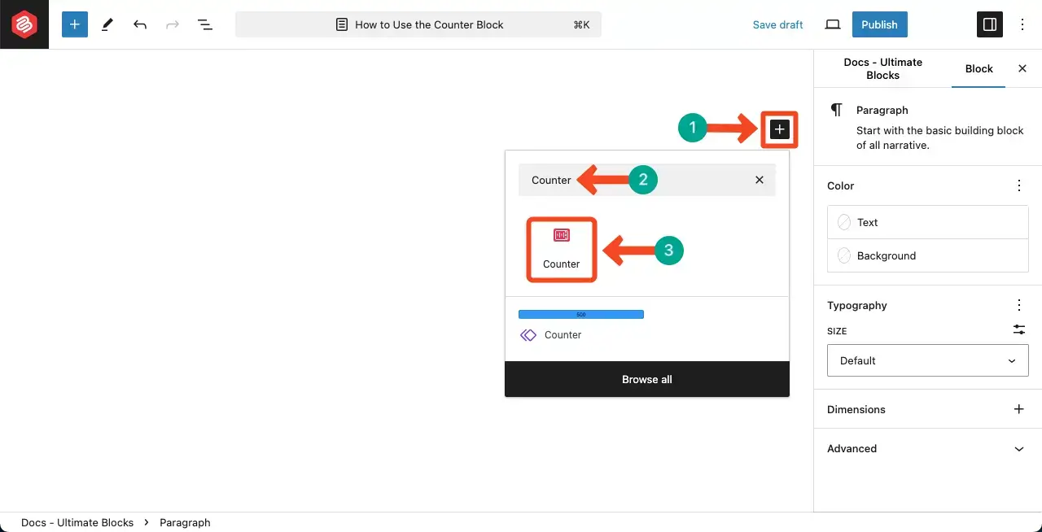Click the black inline add block button

(780, 129)
